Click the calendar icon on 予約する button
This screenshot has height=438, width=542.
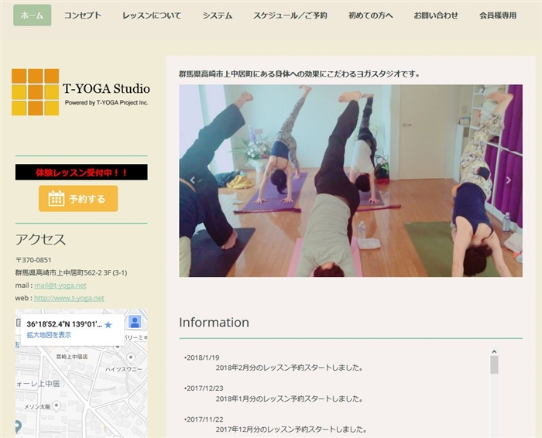point(57,199)
